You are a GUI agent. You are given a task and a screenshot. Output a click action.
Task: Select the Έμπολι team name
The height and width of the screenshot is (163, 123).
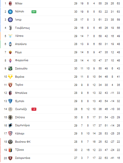tap(20, 101)
